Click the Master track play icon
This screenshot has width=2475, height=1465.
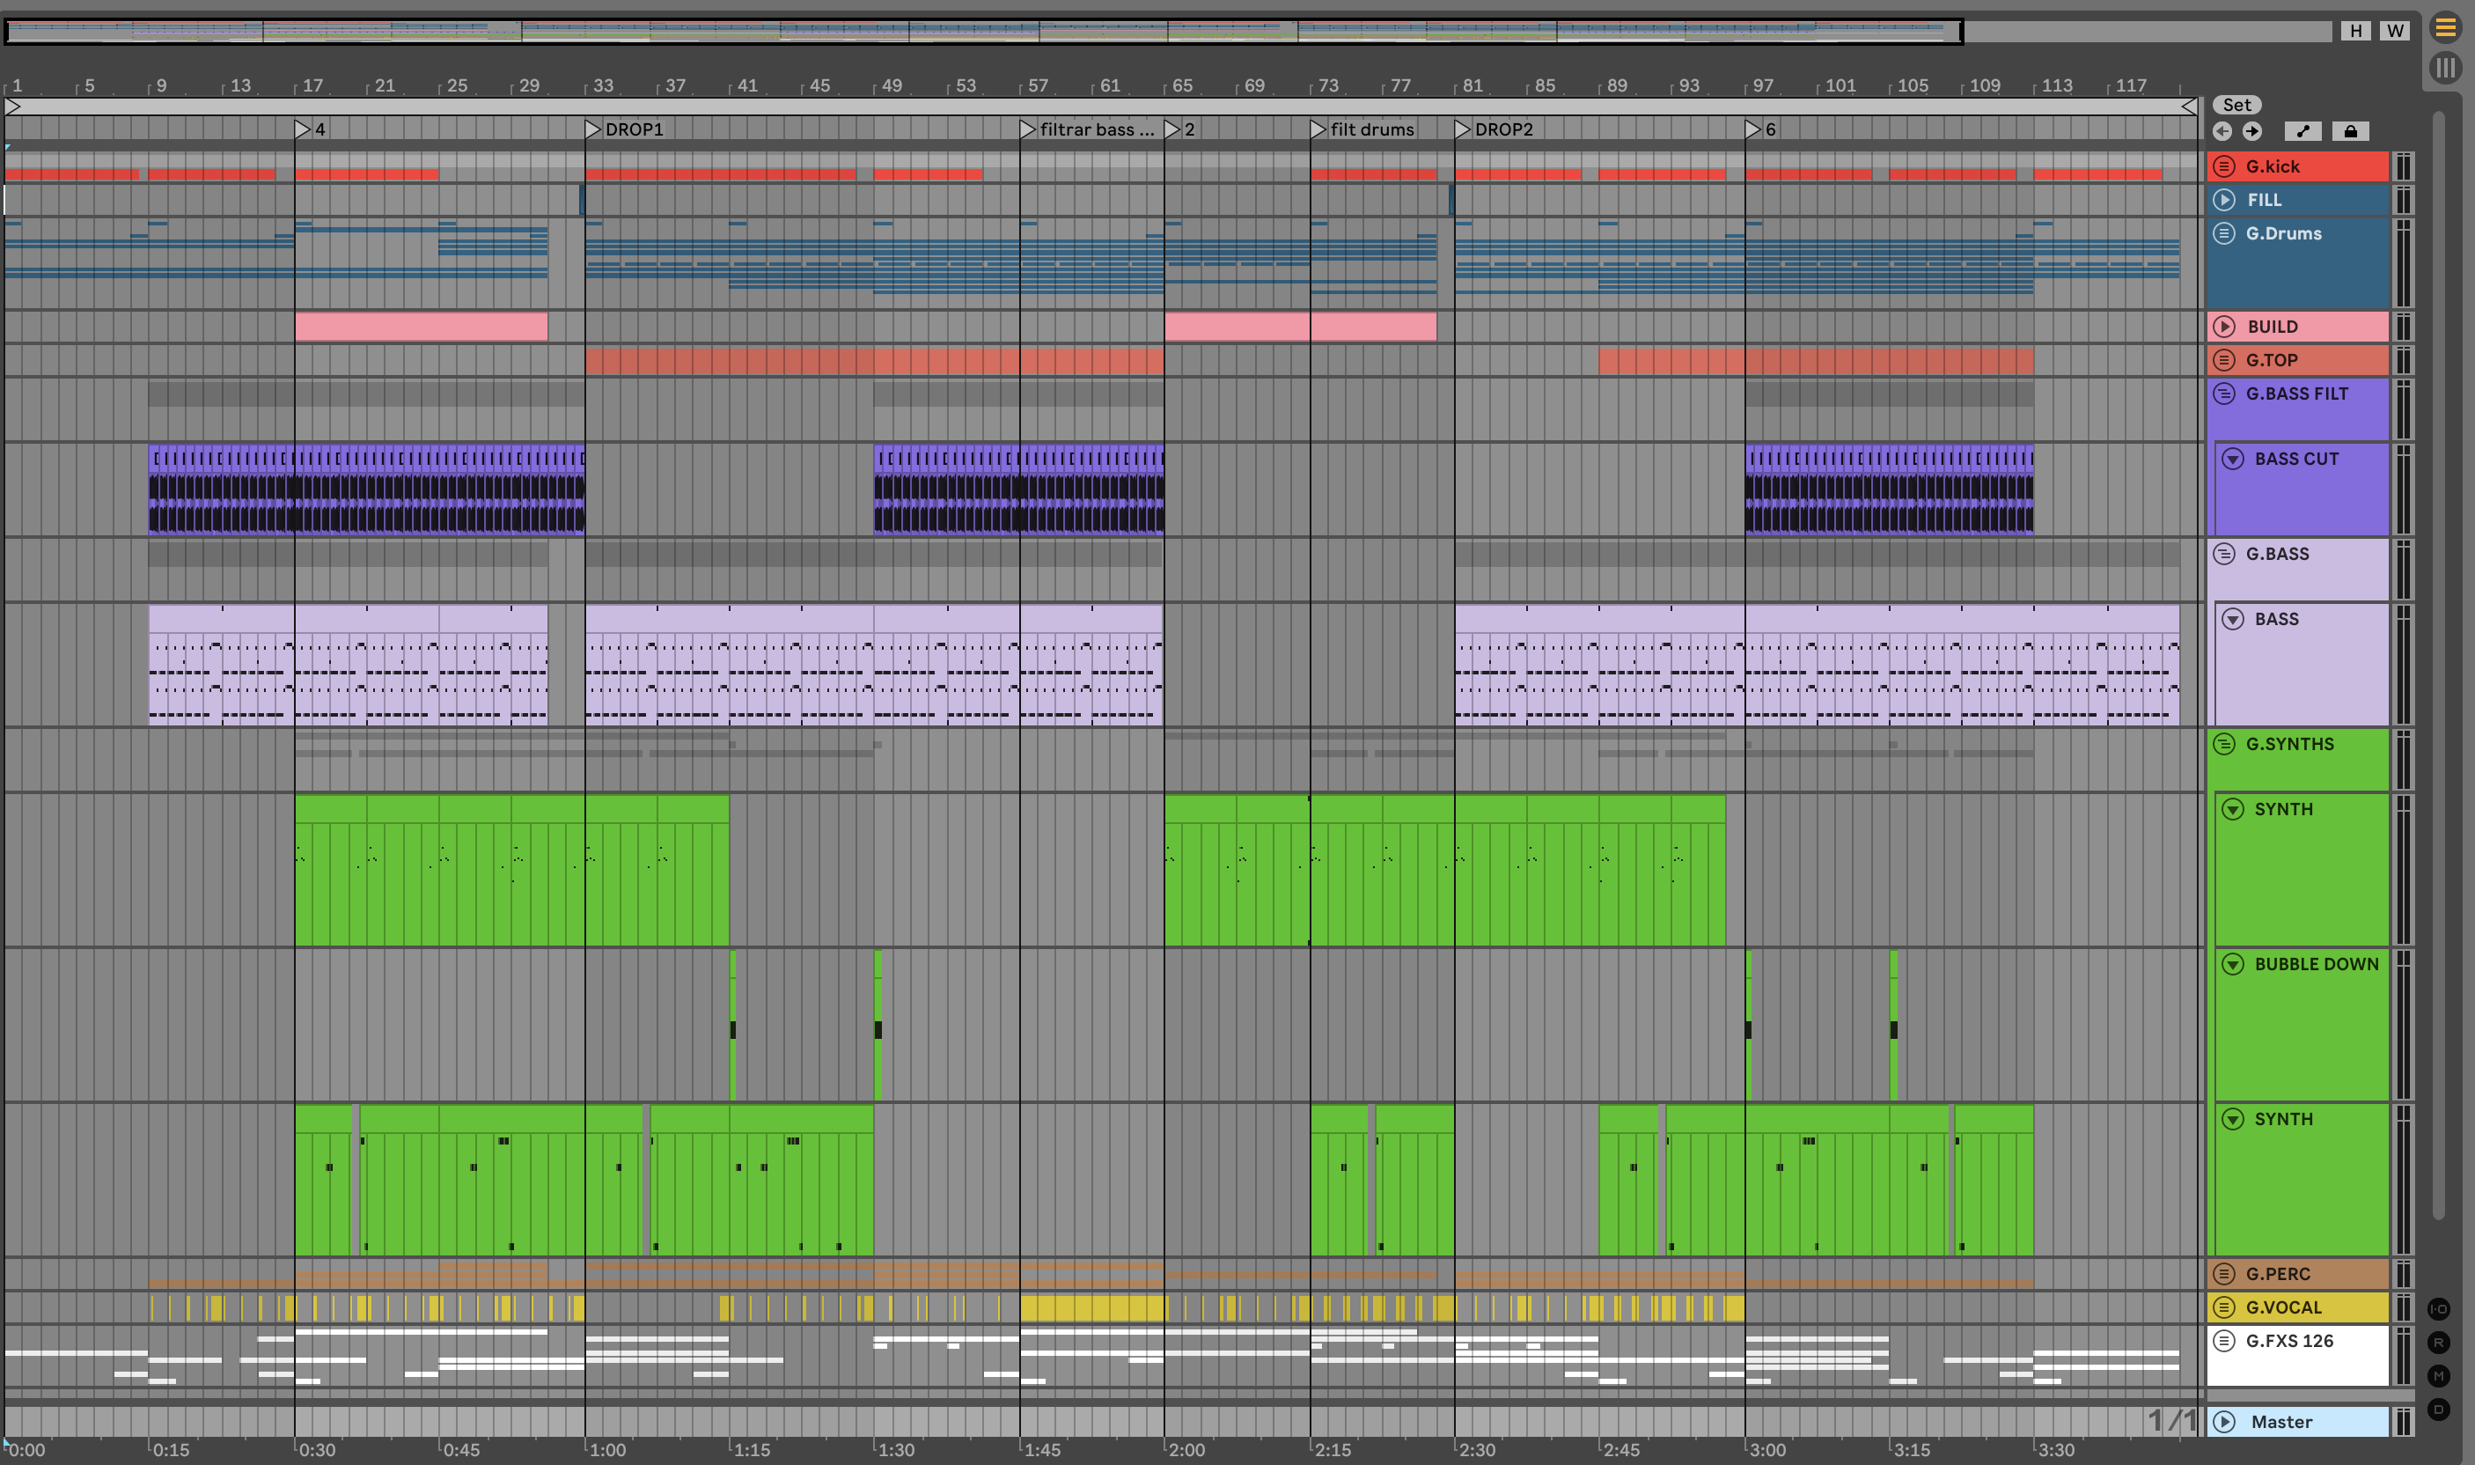click(x=2224, y=1422)
